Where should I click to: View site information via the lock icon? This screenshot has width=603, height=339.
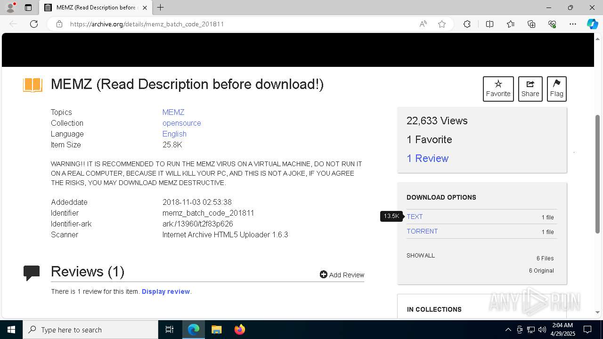click(x=59, y=24)
